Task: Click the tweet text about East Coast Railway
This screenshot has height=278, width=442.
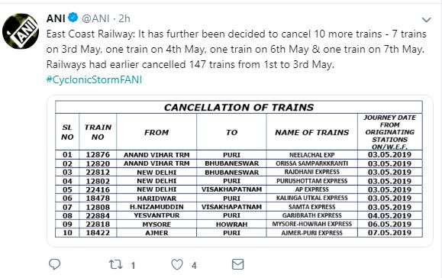Action: click(x=236, y=50)
